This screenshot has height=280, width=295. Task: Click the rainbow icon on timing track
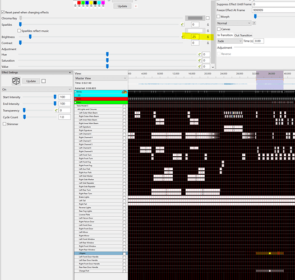click(125, 92)
